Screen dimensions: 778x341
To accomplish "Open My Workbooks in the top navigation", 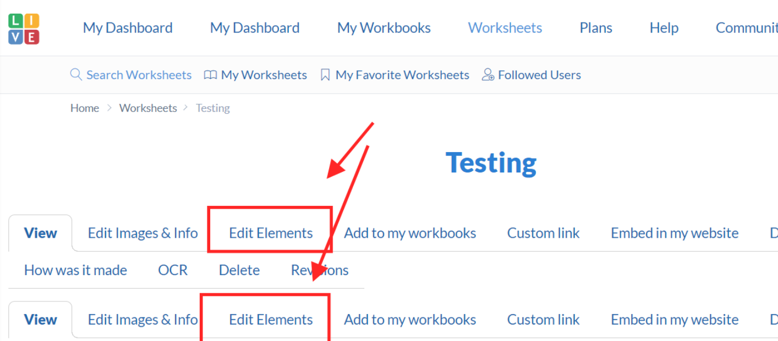I will point(383,28).
